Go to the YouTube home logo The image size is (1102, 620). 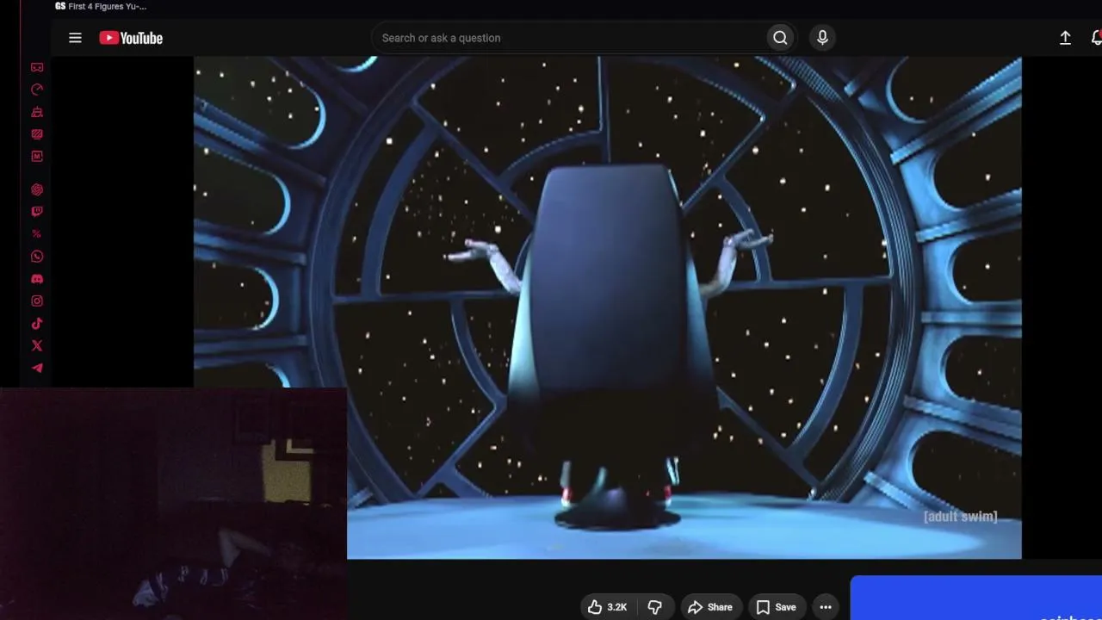pos(131,38)
